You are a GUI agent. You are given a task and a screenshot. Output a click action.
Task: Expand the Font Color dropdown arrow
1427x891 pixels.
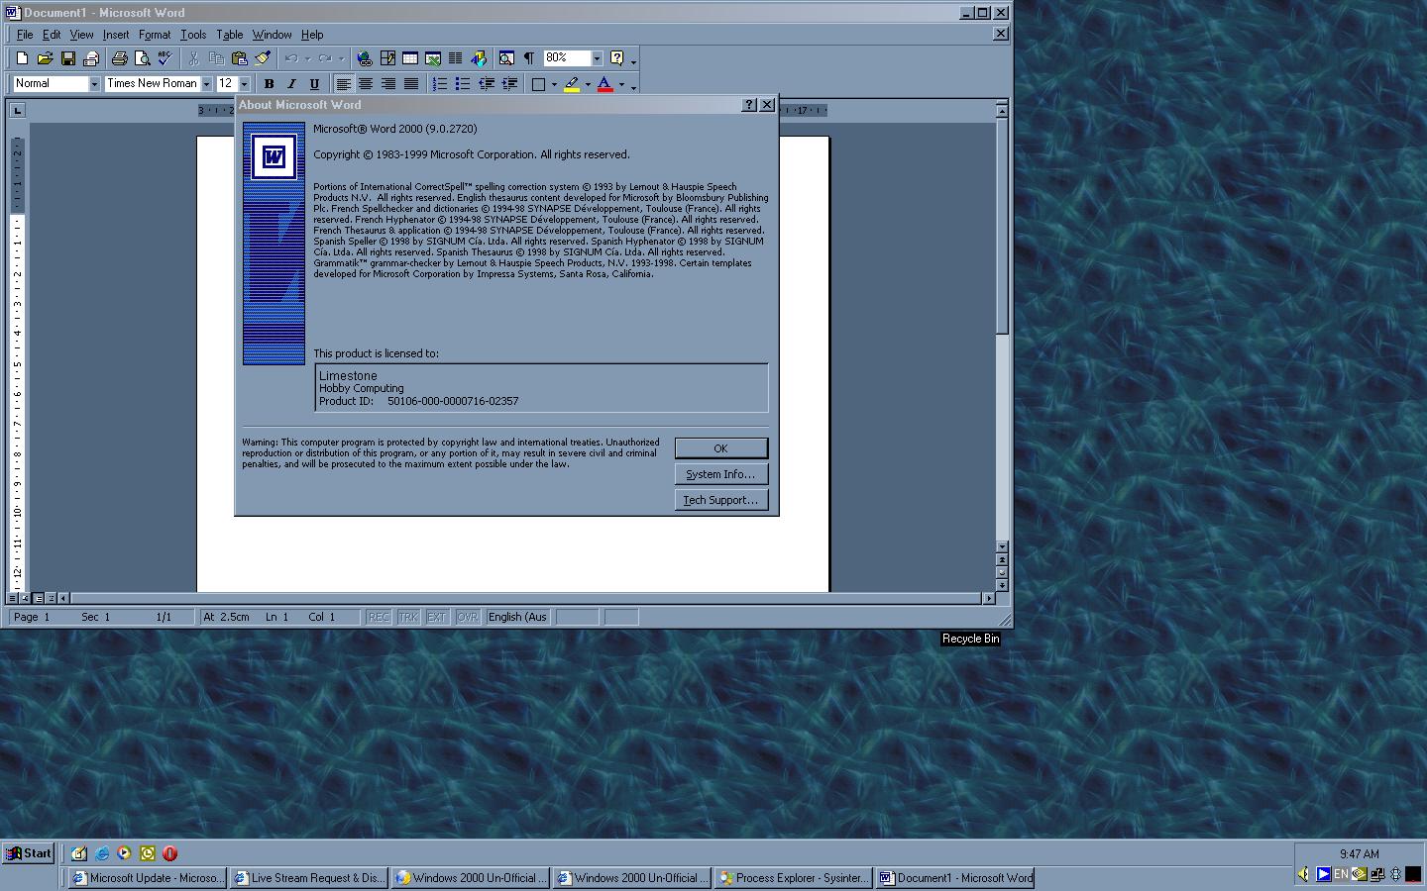(621, 84)
